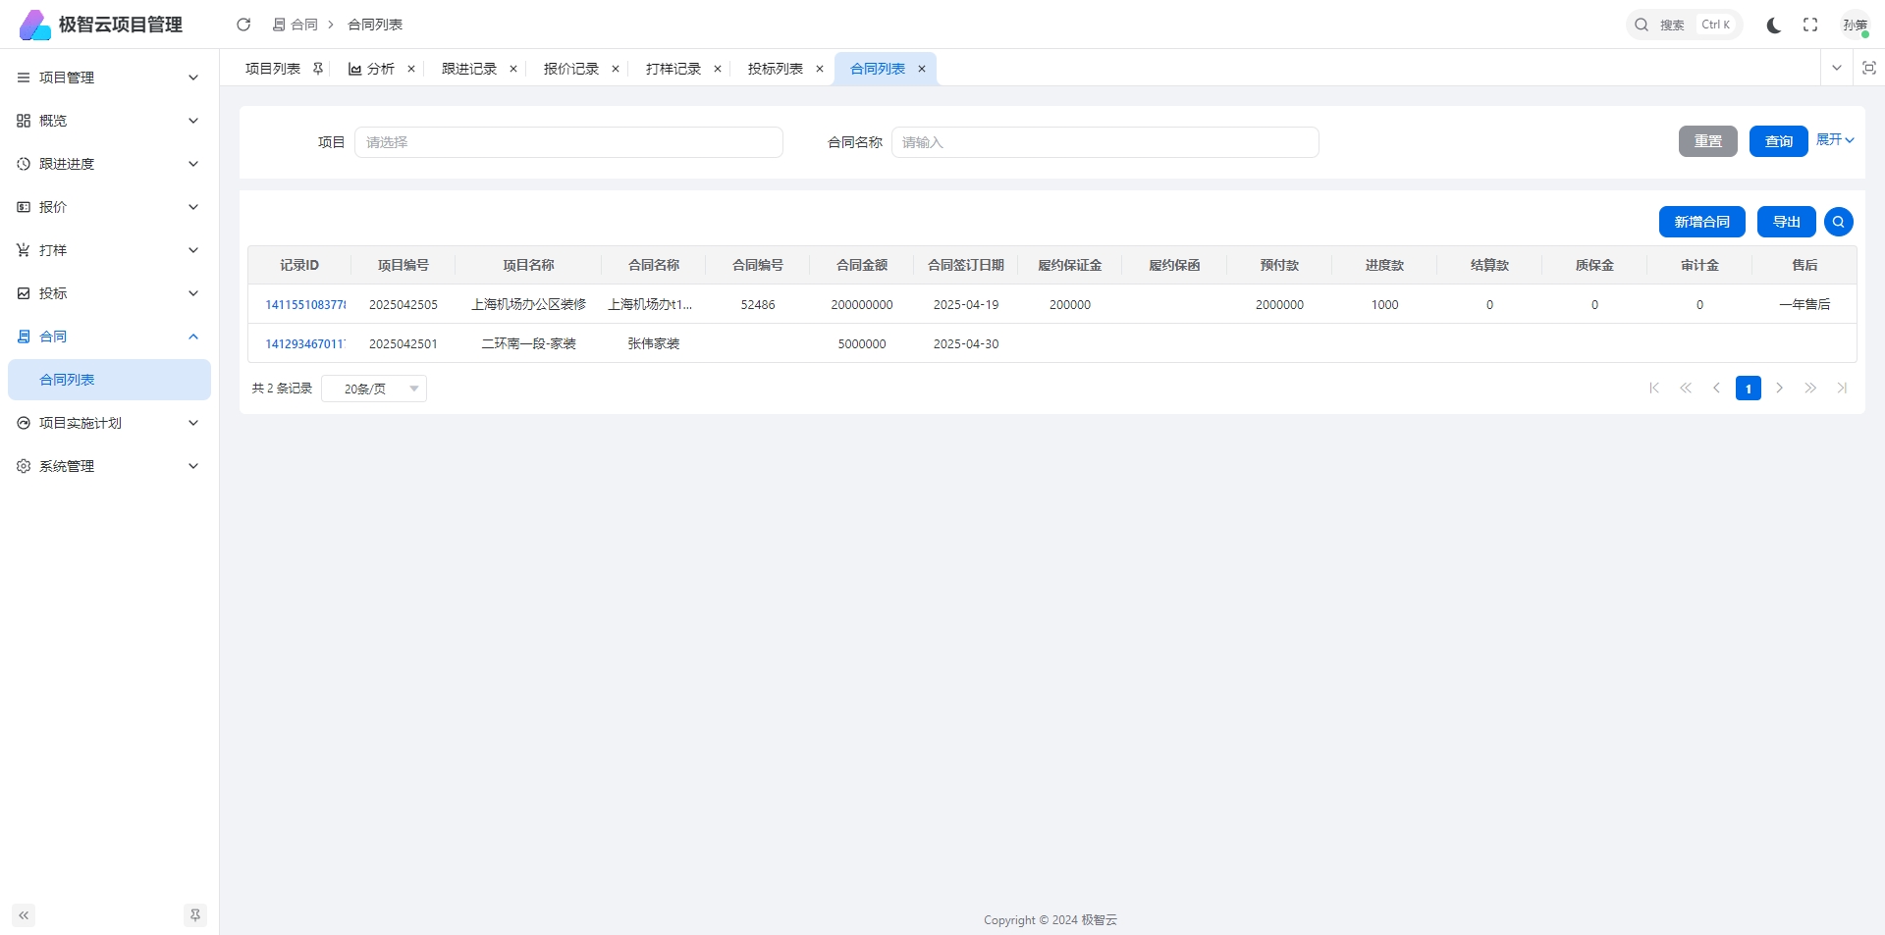
Task: Click the 新增合同 button
Action: click(1701, 222)
